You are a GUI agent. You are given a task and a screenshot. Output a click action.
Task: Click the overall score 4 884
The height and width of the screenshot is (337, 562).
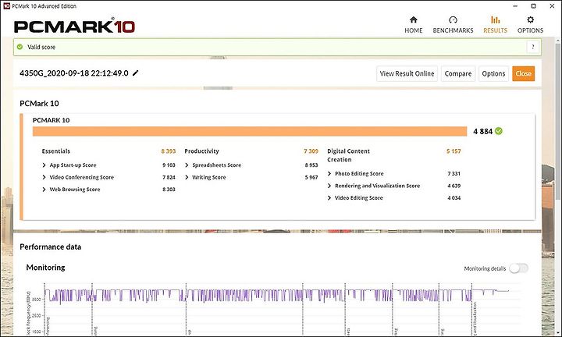483,131
